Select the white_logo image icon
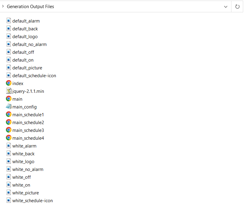 click(x=9, y=161)
